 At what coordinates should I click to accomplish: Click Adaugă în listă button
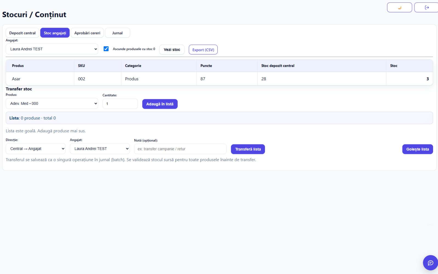tap(160, 104)
